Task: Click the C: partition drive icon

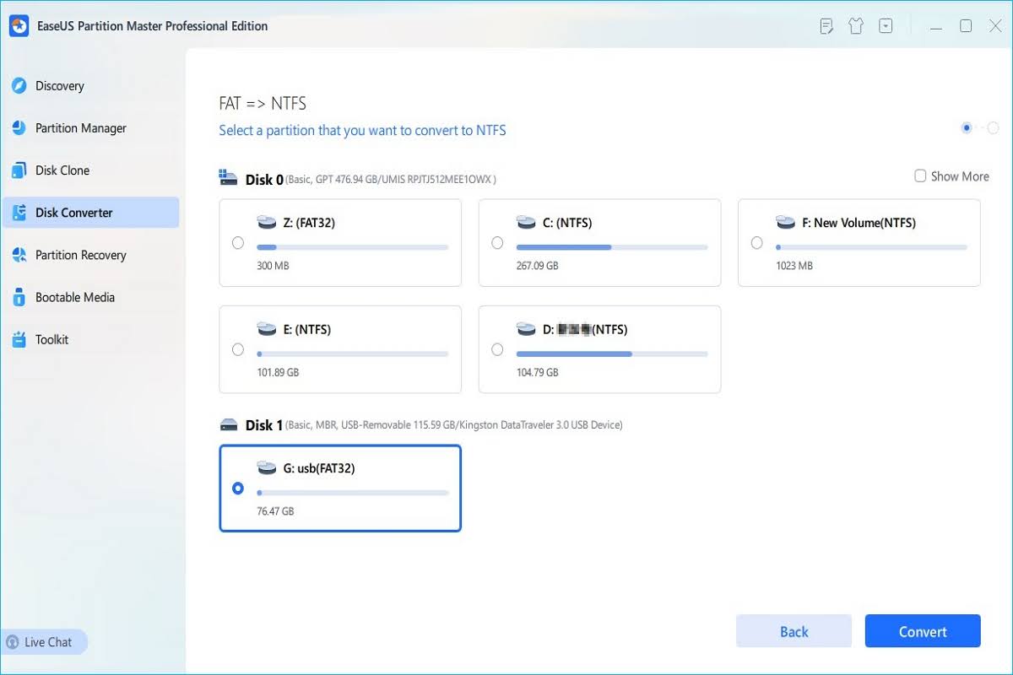Action: click(x=526, y=223)
